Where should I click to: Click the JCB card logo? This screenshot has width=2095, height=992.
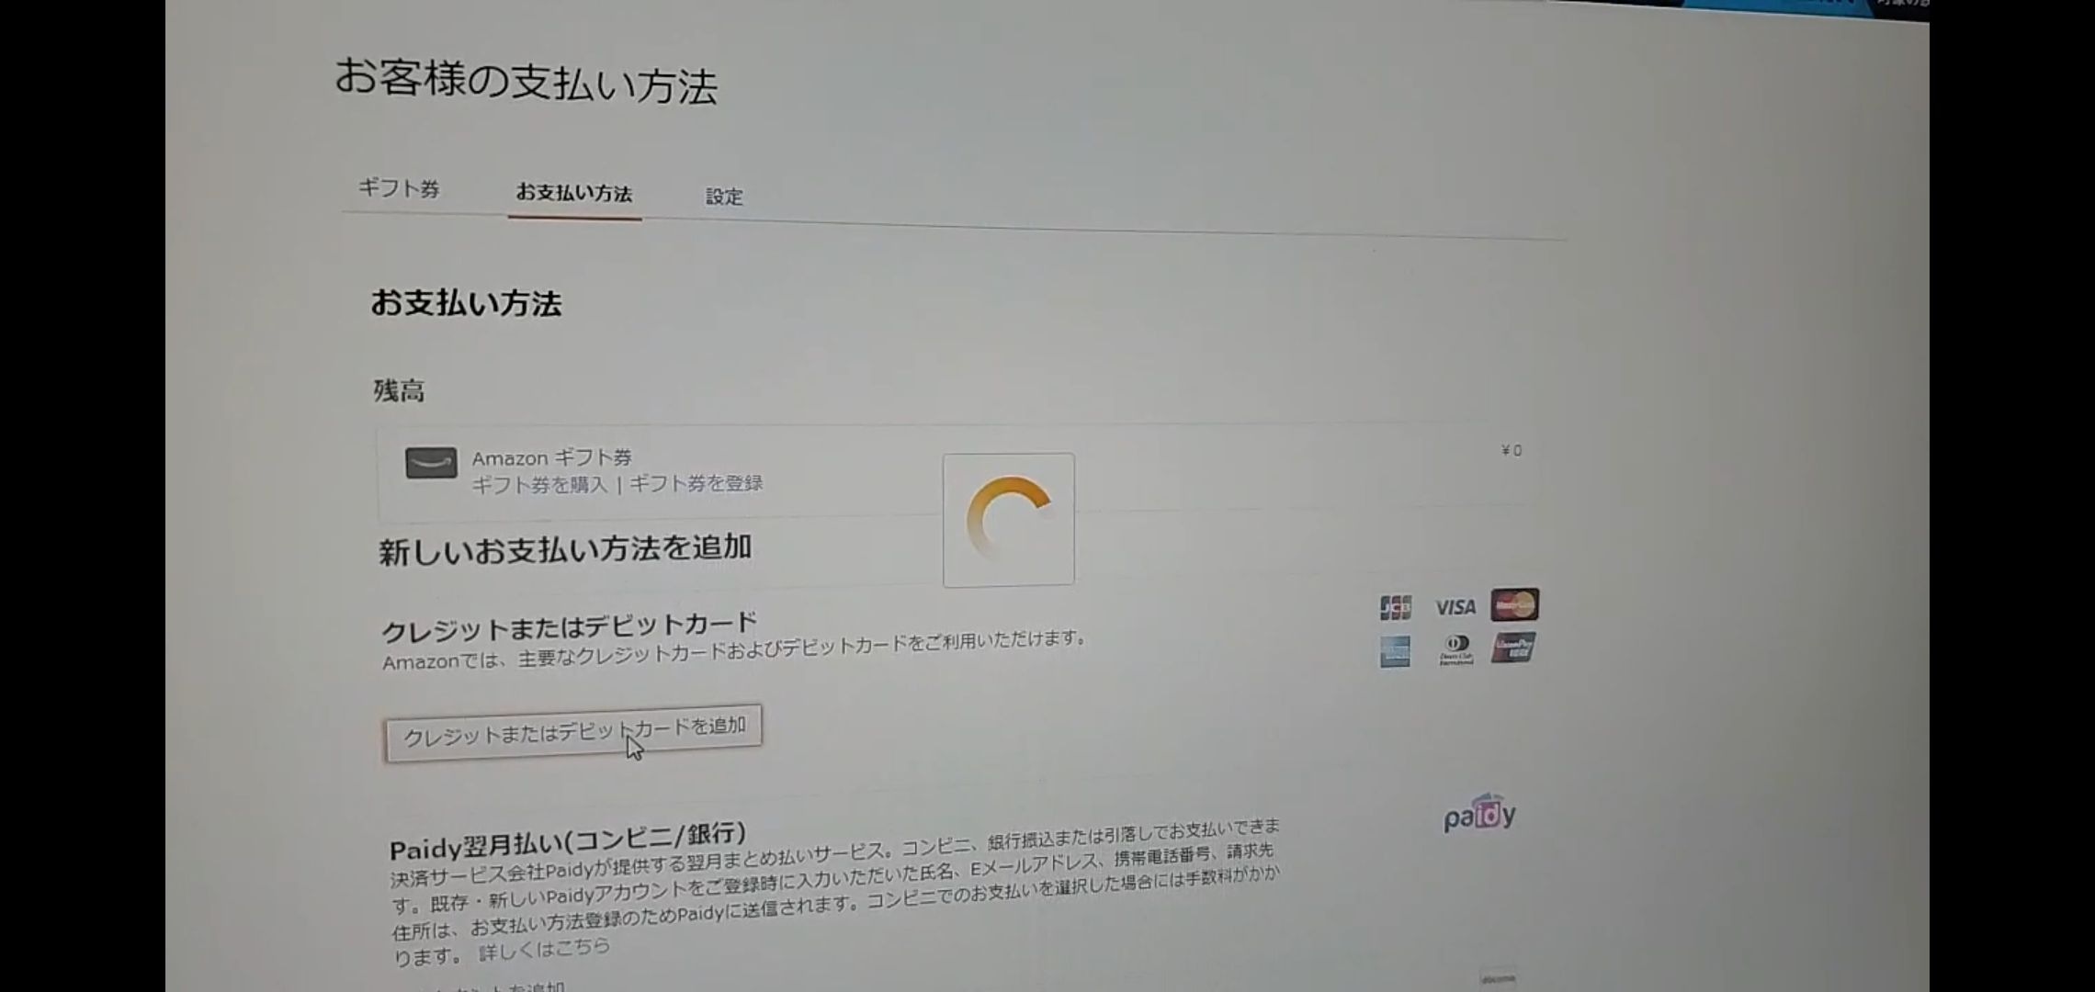pyautogui.click(x=1395, y=607)
